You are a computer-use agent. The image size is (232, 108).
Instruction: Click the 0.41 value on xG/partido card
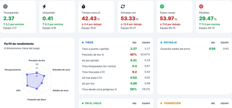[x=48, y=18]
